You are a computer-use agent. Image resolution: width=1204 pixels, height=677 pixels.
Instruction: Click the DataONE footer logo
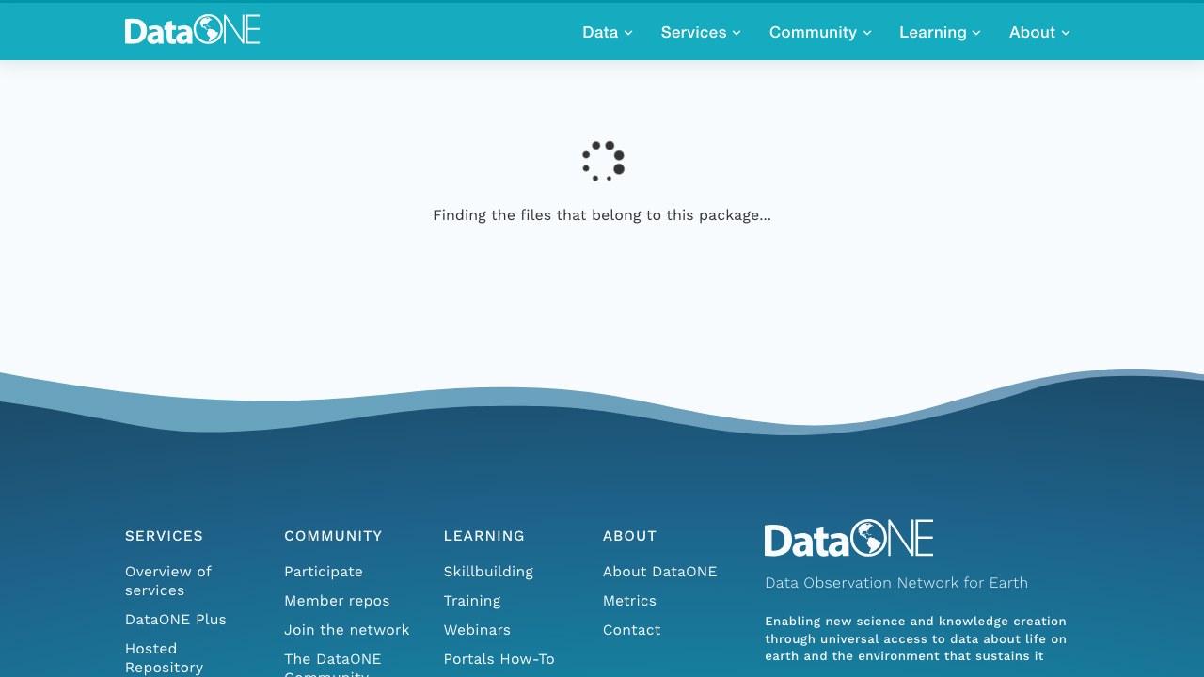pos(848,539)
